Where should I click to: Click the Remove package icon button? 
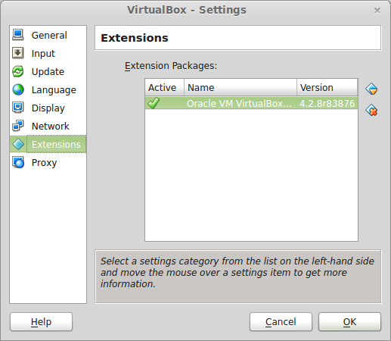(371, 110)
